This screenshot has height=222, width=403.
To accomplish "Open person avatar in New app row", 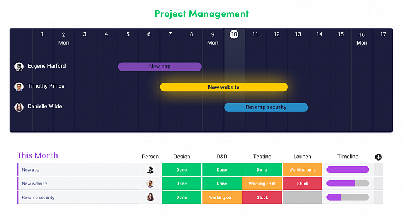I will tap(150, 169).
